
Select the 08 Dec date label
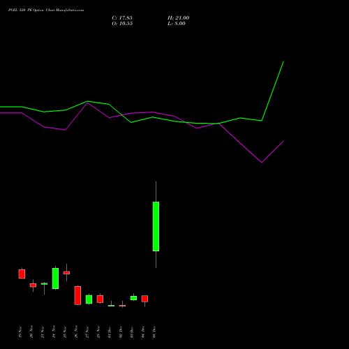click(x=154, y=332)
